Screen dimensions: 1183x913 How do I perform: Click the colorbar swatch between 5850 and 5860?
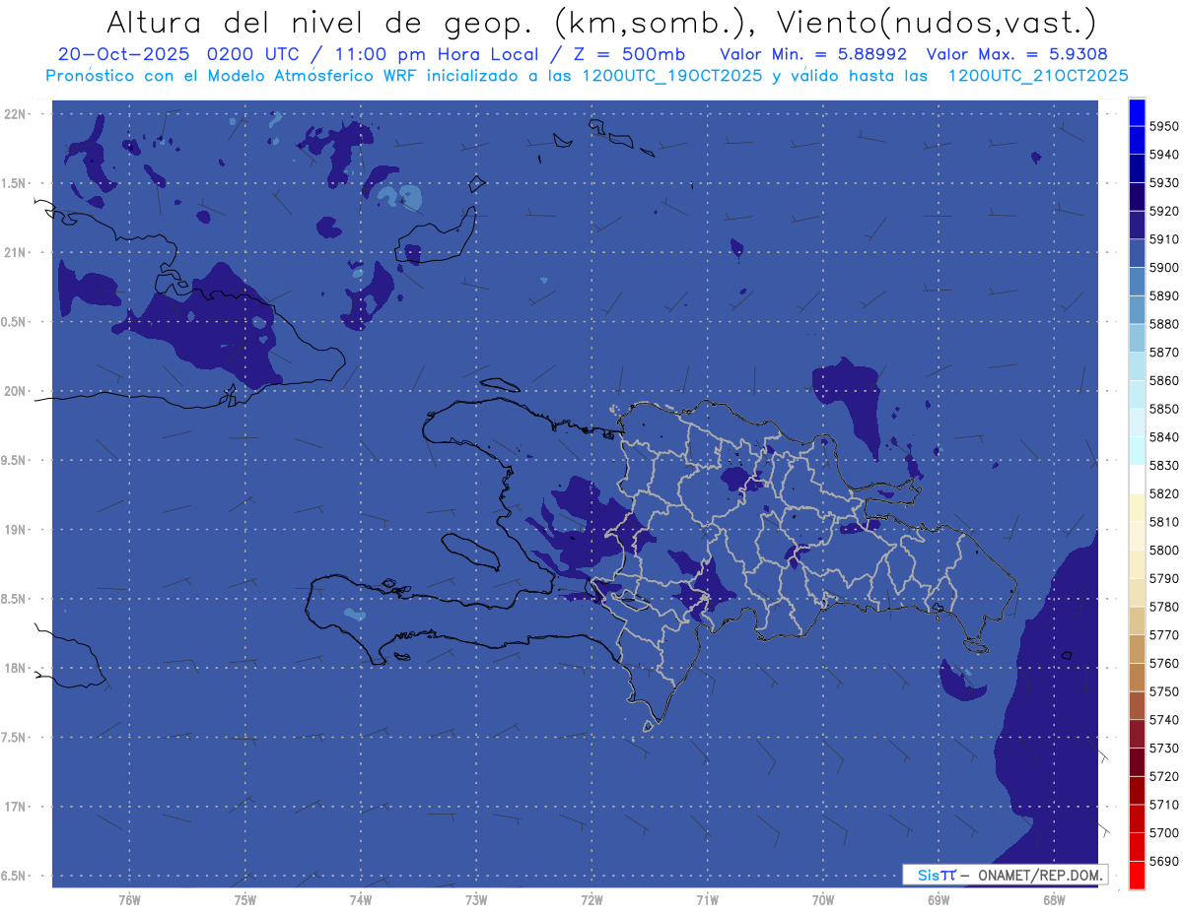click(1137, 394)
